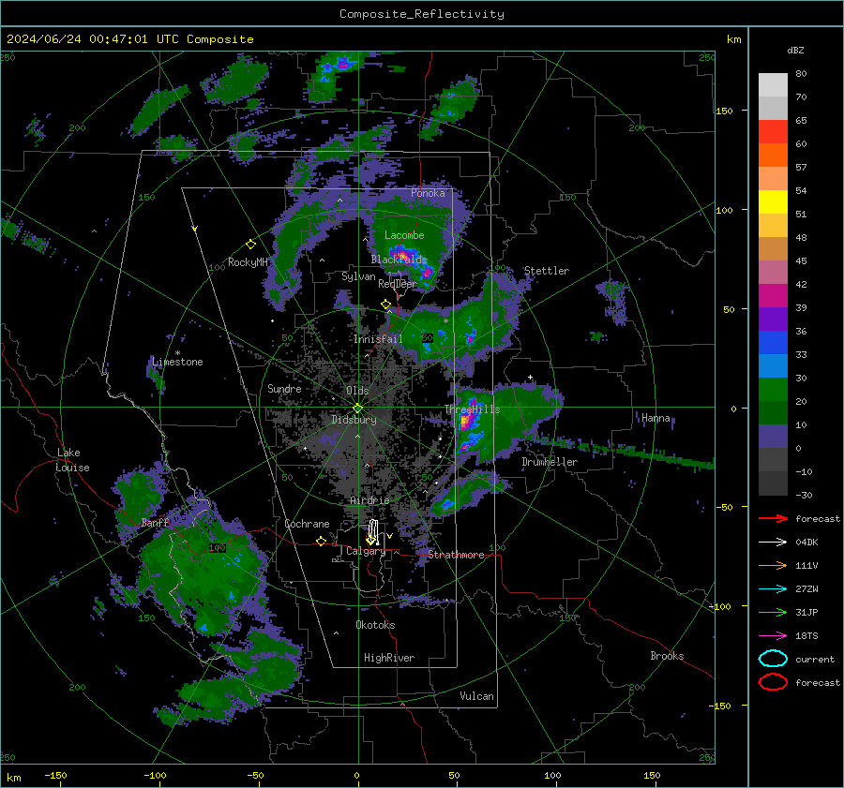Click the Drumheller city label
The width and height of the screenshot is (844, 788).
tap(550, 462)
